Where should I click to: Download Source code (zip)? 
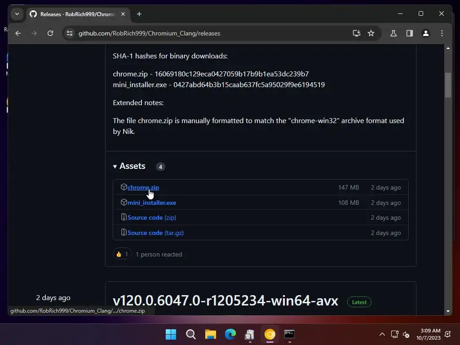pos(152,218)
